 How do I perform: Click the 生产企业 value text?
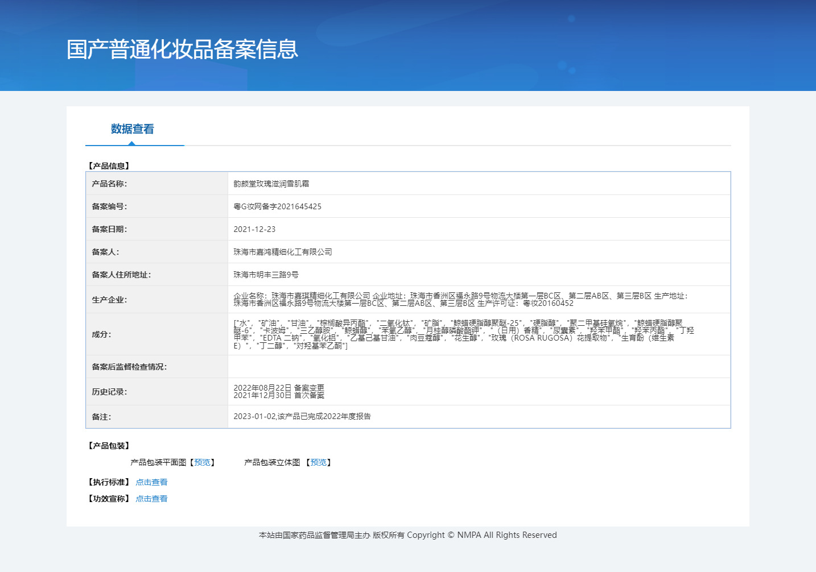460,300
